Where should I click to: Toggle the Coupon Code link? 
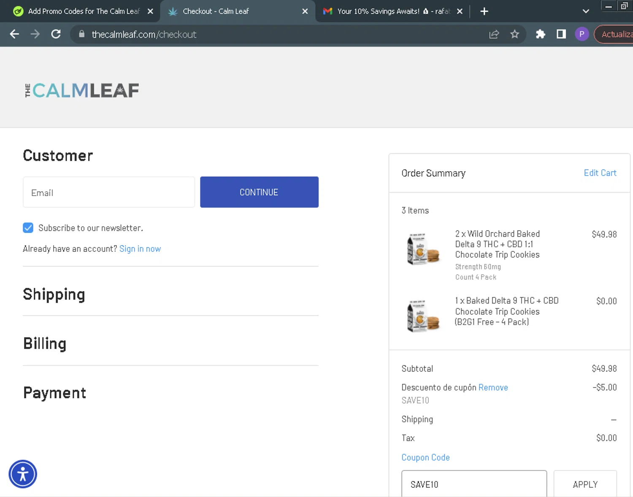[425, 457]
